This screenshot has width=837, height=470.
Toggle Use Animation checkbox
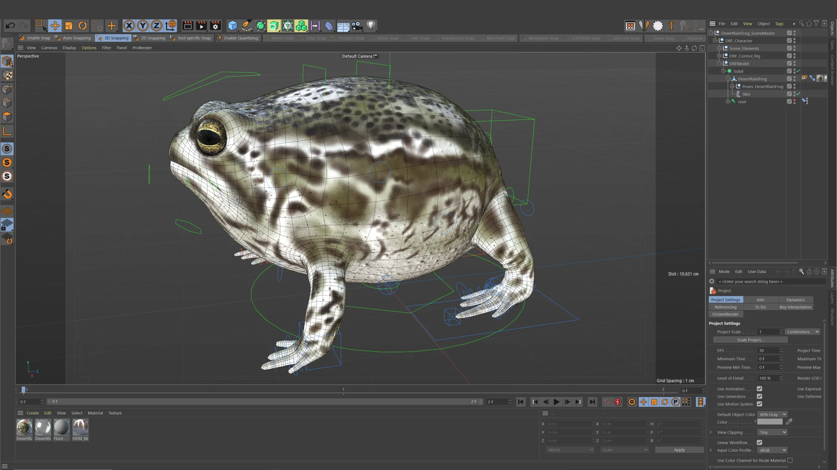[760, 388]
